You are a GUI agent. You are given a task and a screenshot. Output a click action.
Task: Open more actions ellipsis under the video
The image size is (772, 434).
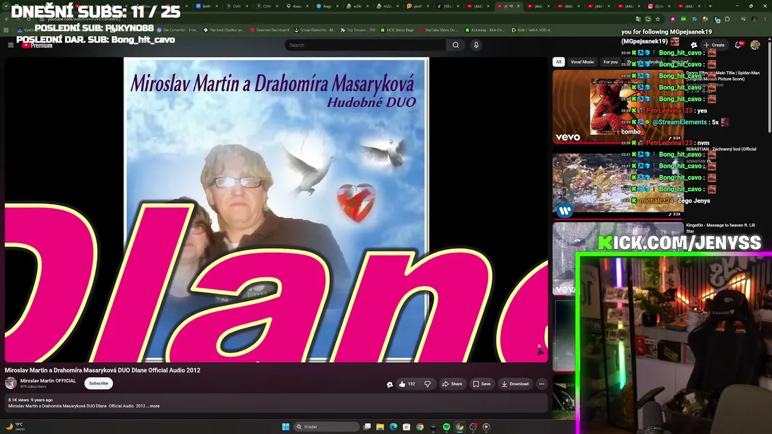click(542, 384)
